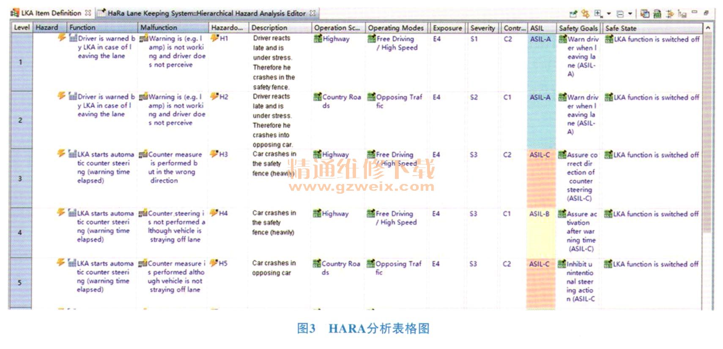The height and width of the screenshot is (349, 723).
Task: Click the lightning hazard icon in row 1
Action: tap(61, 38)
